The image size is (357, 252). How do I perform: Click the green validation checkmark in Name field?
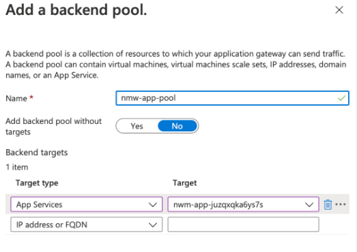(341, 98)
